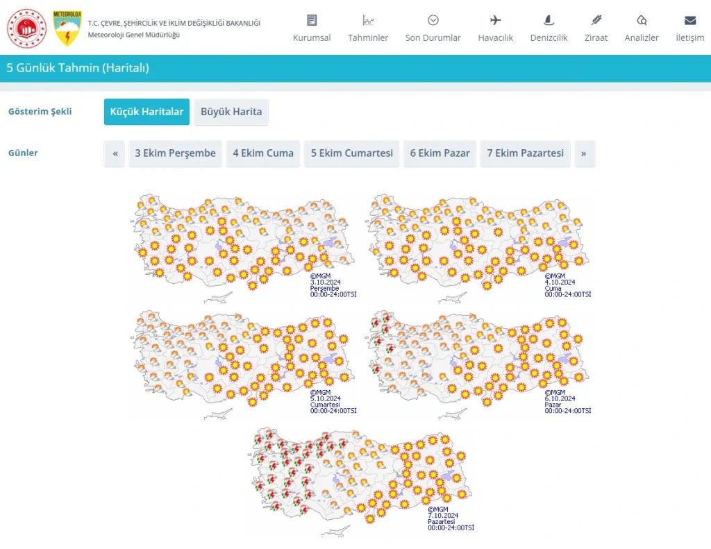
Task: Switch display to Küçük Haritalar
Action: (147, 112)
